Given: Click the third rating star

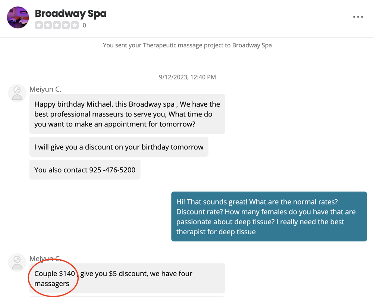Looking at the screenshot, I should [57, 25].
